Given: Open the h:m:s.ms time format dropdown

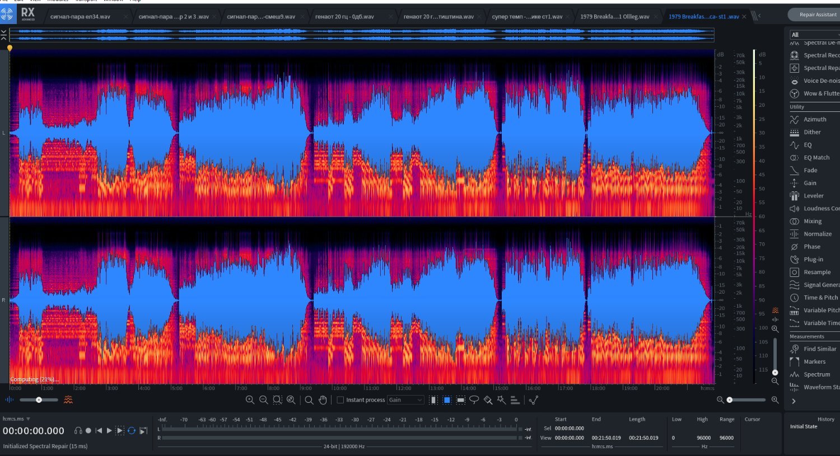Looking at the screenshot, I should click(x=17, y=419).
